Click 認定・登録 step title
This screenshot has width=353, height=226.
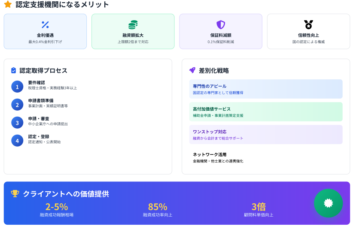click(39, 136)
